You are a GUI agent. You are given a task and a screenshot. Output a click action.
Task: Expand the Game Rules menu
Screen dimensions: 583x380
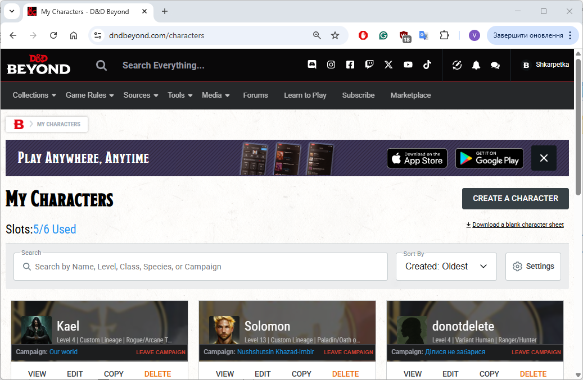[89, 95]
